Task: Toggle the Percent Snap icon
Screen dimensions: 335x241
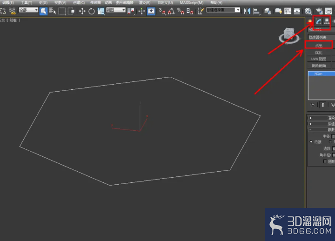Action: coord(181,11)
